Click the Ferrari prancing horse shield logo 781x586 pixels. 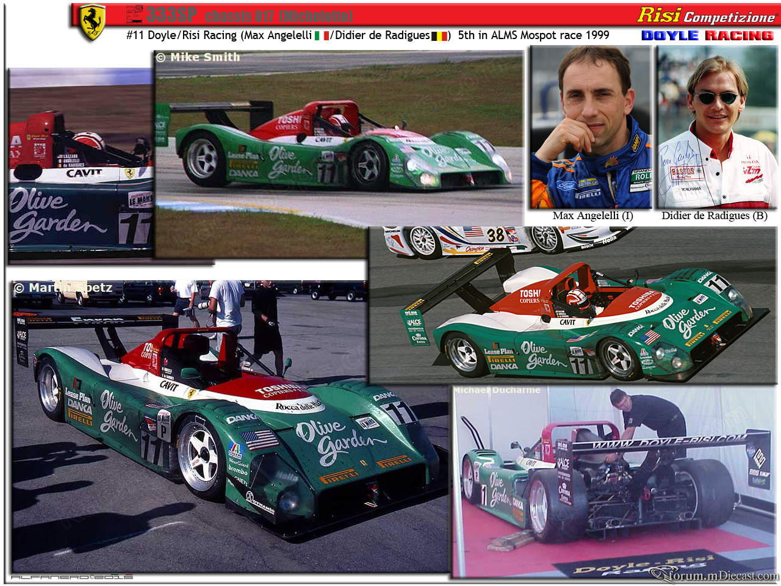[93, 23]
